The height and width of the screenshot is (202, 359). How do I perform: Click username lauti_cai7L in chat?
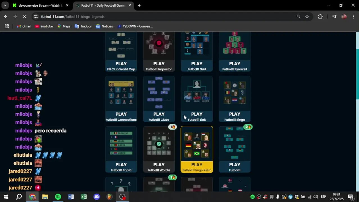[x=20, y=98]
